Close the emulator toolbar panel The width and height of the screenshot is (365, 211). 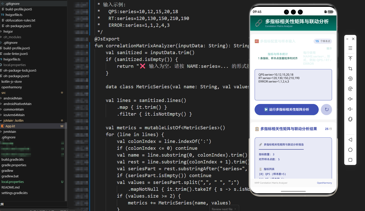click(353, 39)
